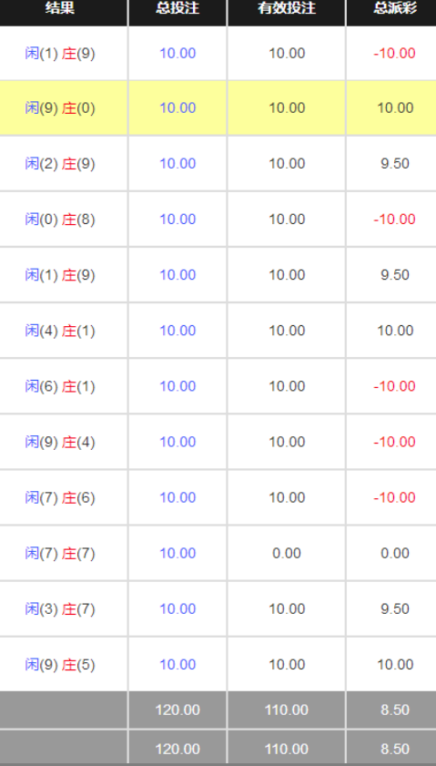436x766 pixels.
Task: Click the 9.50 payout in 闲(2) 庄(9) row
Action: (x=395, y=164)
